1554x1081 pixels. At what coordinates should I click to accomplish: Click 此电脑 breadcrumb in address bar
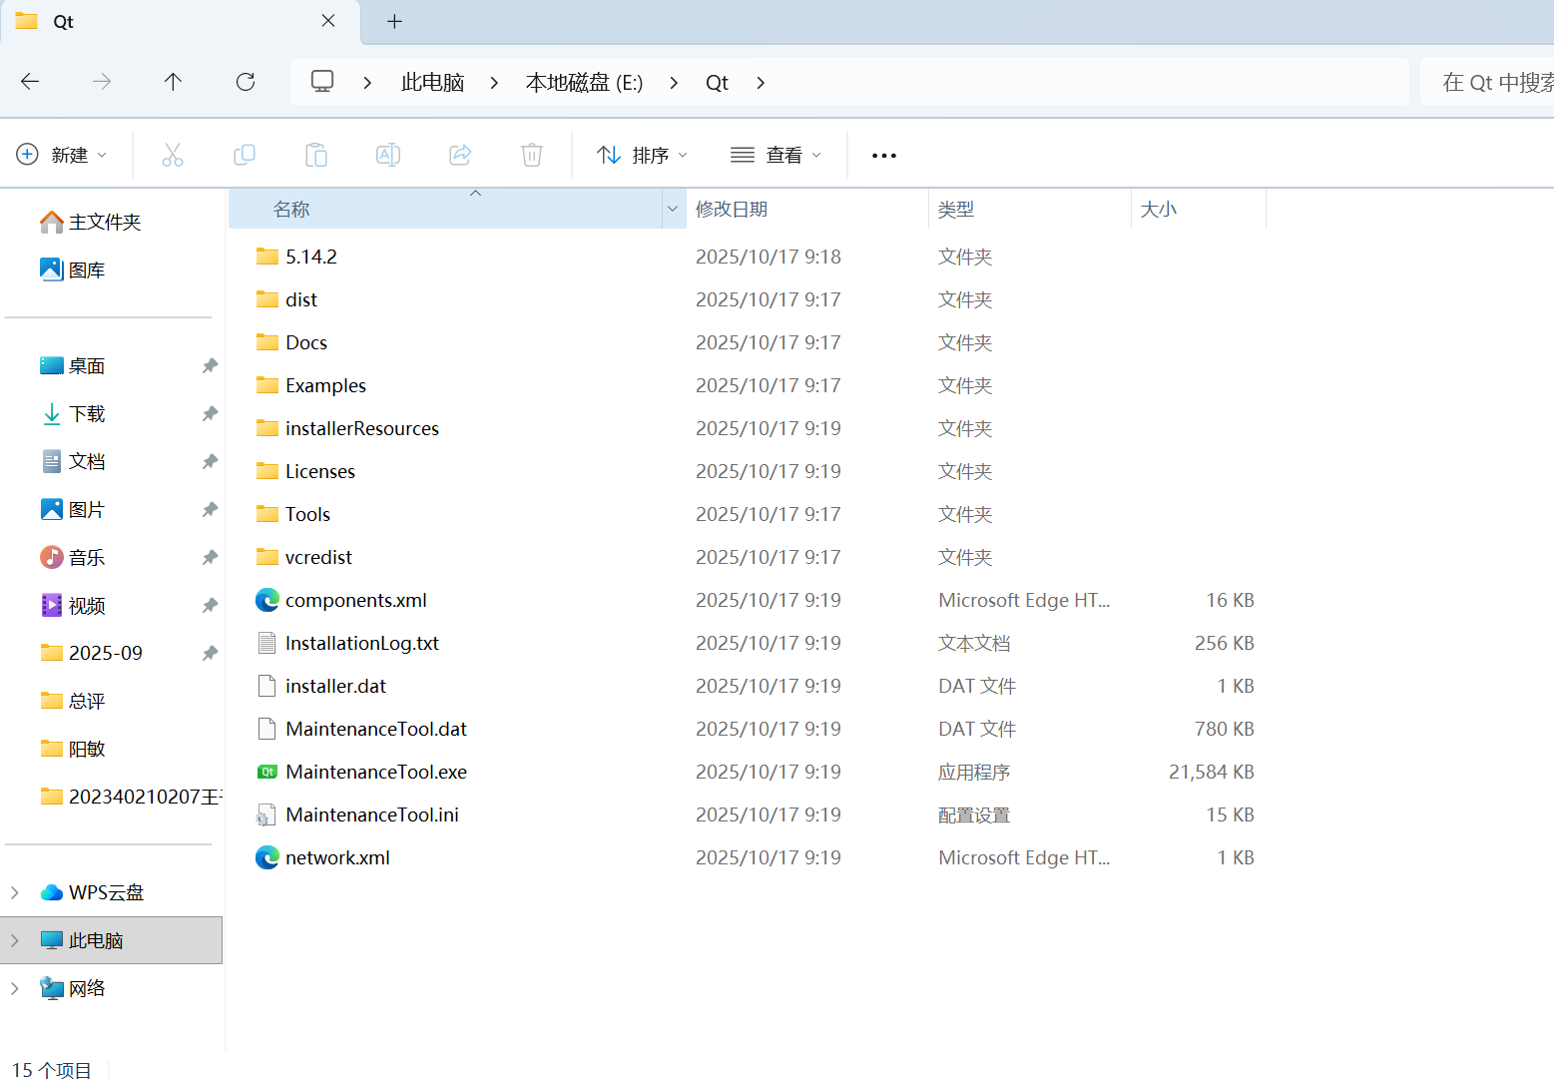pos(432,83)
